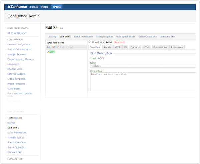200x164 pixels.
Task: Open Backup in the top Theme Builder navigation
Action: [x=52, y=37]
